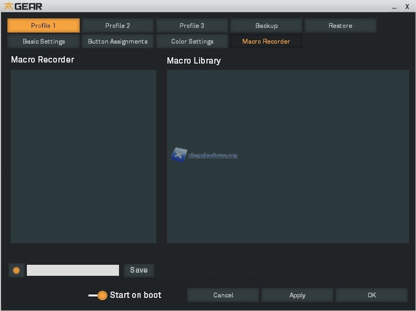Screen dimensions: 416x311
Task: Toggle the Start on boot switch
Action: [x=98, y=295]
